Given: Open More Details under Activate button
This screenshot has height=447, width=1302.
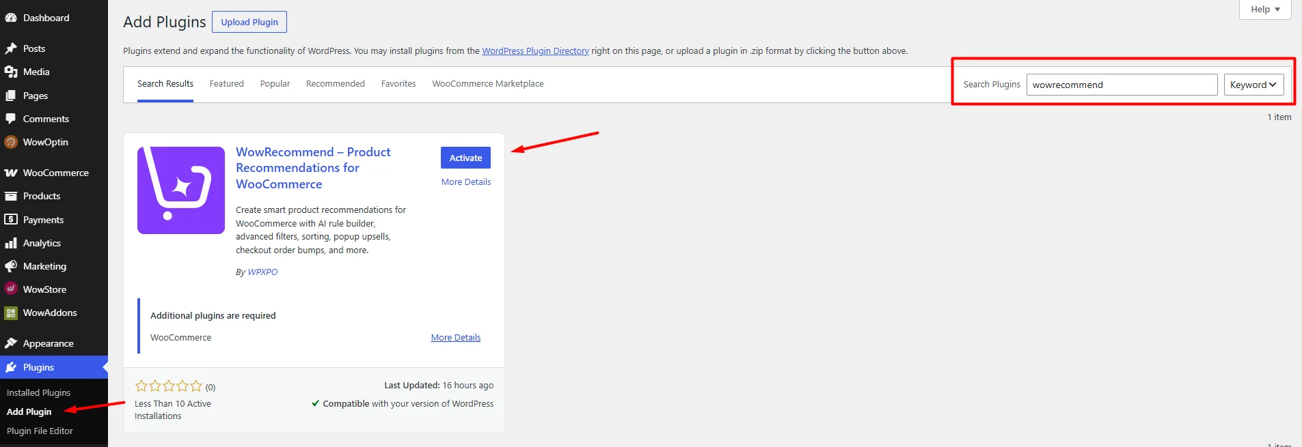Looking at the screenshot, I should pyautogui.click(x=466, y=182).
